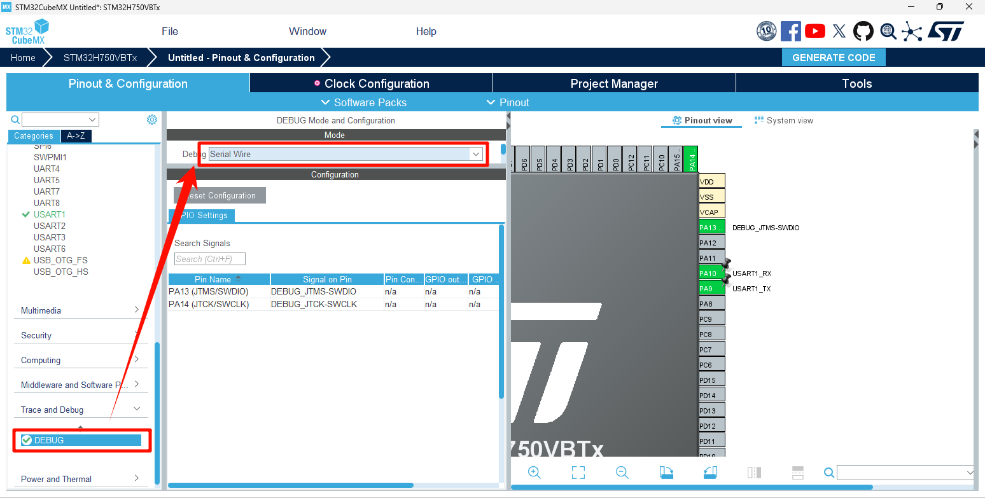Image resolution: width=985 pixels, height=498 pixels.
Task: Click the split horizontal view icon
Action: (798, 473)
